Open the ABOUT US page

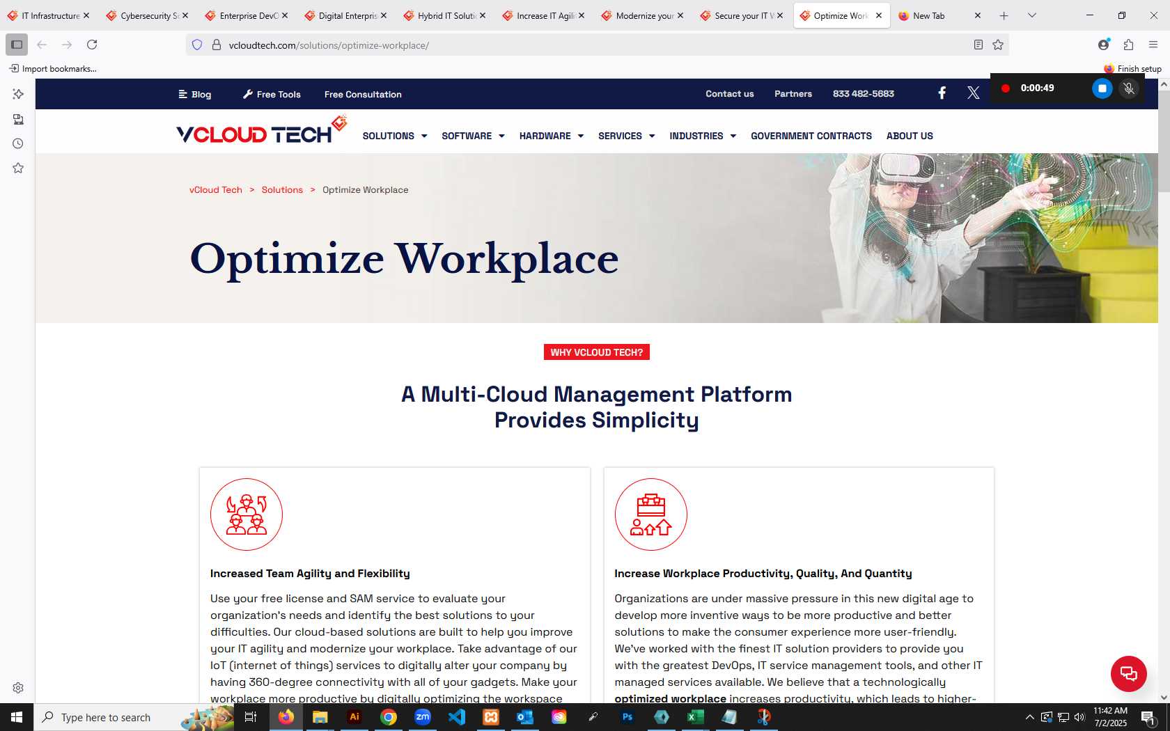(910, 136)
